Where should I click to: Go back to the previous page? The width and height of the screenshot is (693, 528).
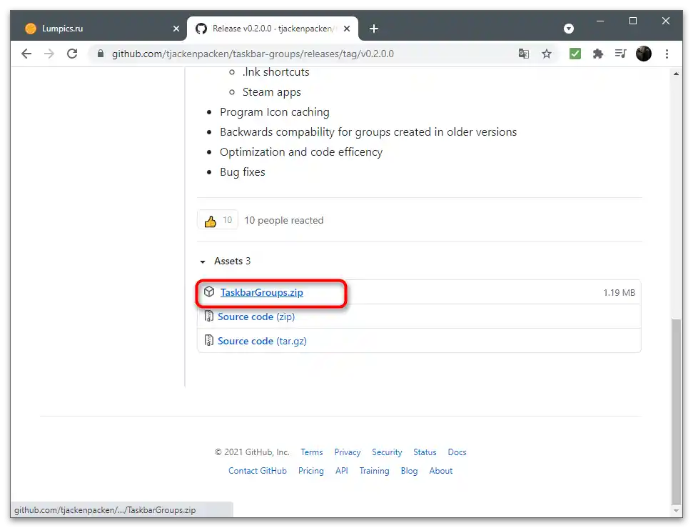click(x=26, y=54)
